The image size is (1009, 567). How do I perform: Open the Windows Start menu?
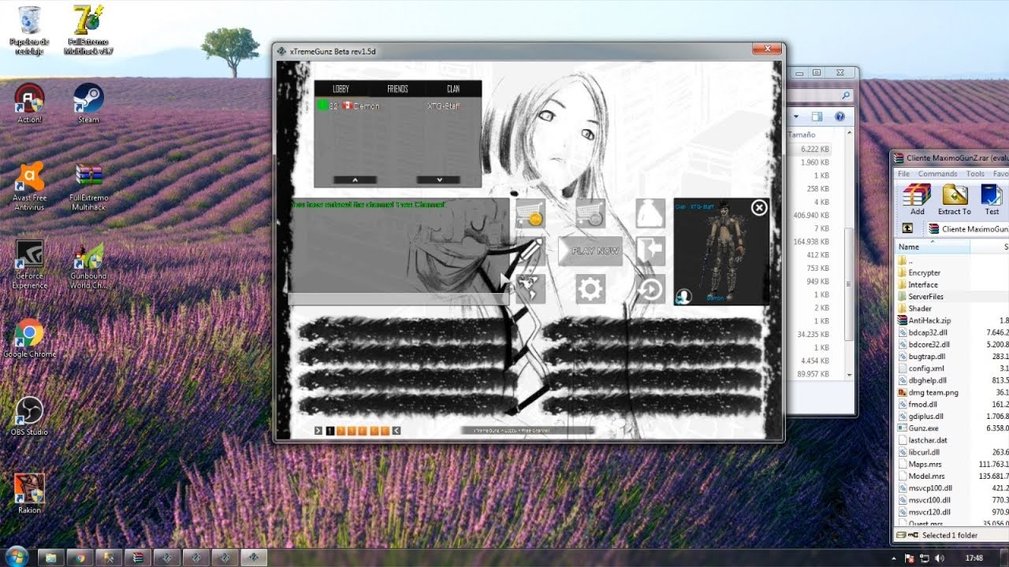coord(16,557)
